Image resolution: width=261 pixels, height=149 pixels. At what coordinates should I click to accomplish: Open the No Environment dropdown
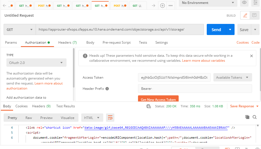tap(208, 3)
